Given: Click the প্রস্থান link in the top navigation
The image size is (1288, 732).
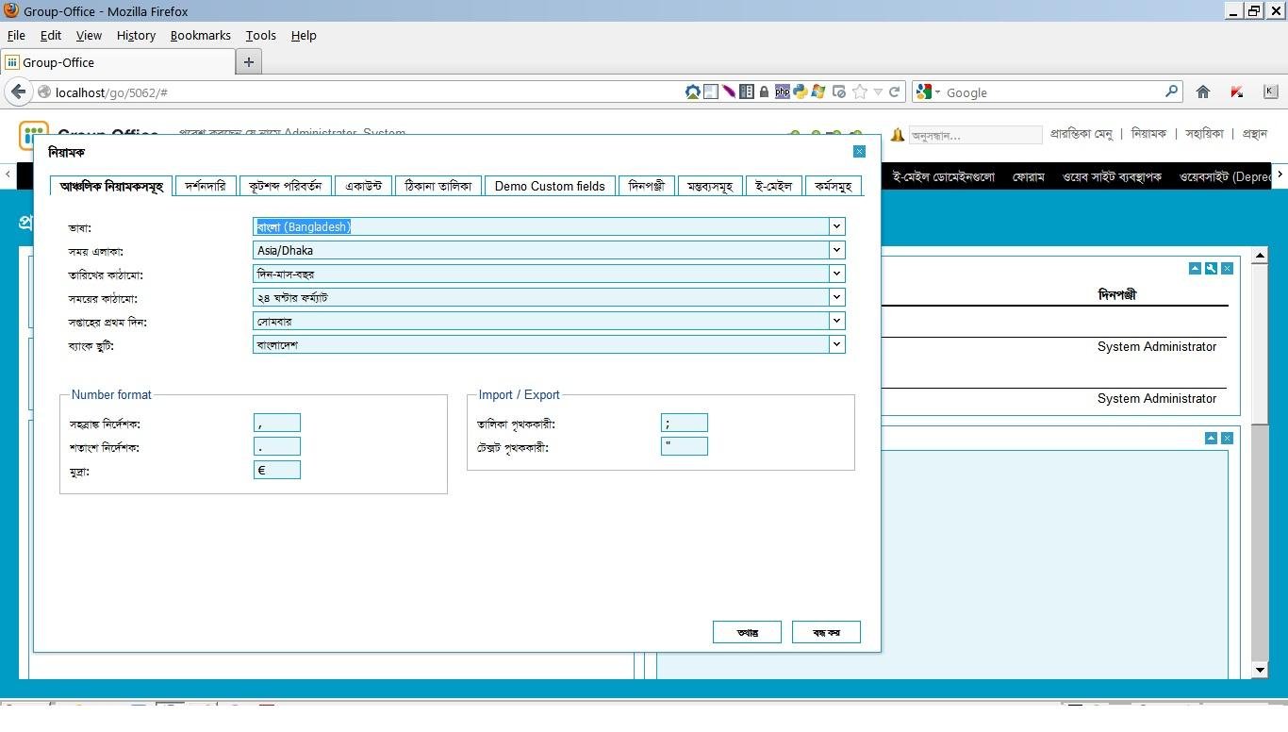Looking at the screenshot, I should tap(1254, 133).
